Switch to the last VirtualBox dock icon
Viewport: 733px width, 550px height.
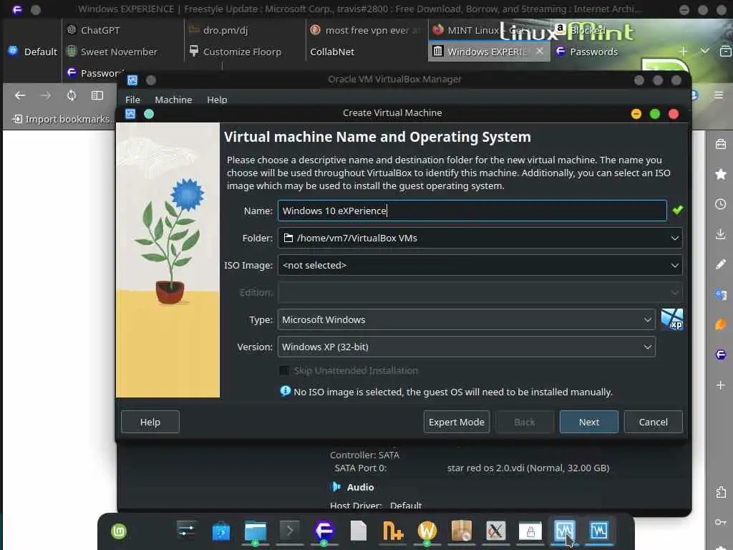click(599, 531)
